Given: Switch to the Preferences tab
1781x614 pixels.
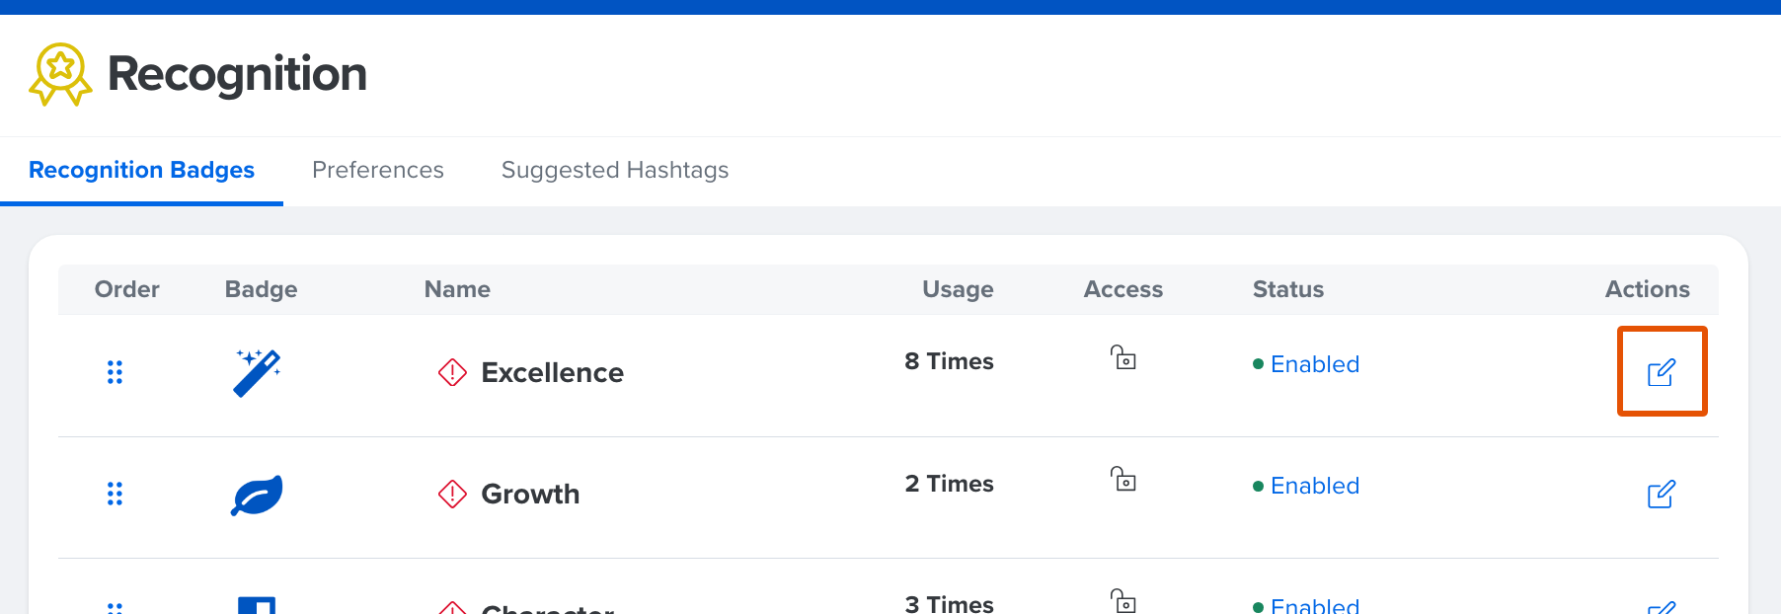Looking at the screenshot, I should (x=377, y=170).
